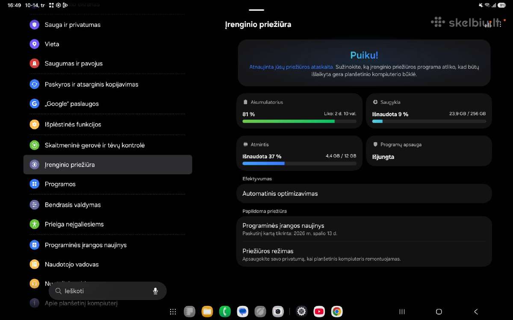Tap the battery 81 indicator in the status bar
The image size is (513, 320).
[x=502, y=5]
